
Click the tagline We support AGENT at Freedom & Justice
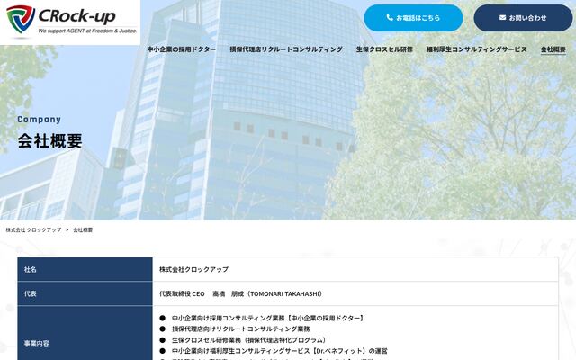(x=87, y=31)
